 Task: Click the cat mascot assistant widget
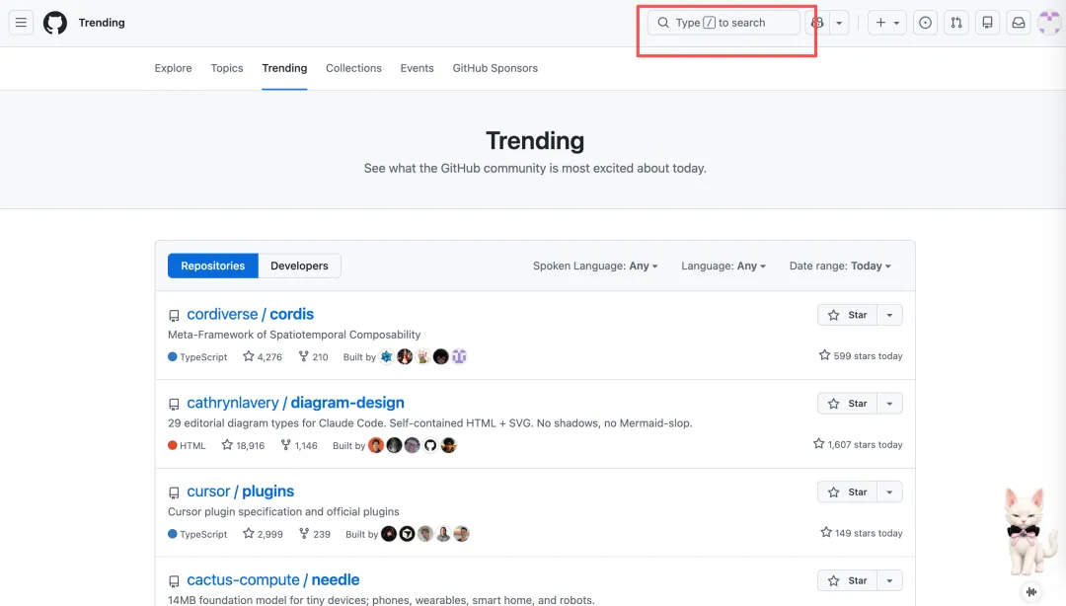[1028, 532]
